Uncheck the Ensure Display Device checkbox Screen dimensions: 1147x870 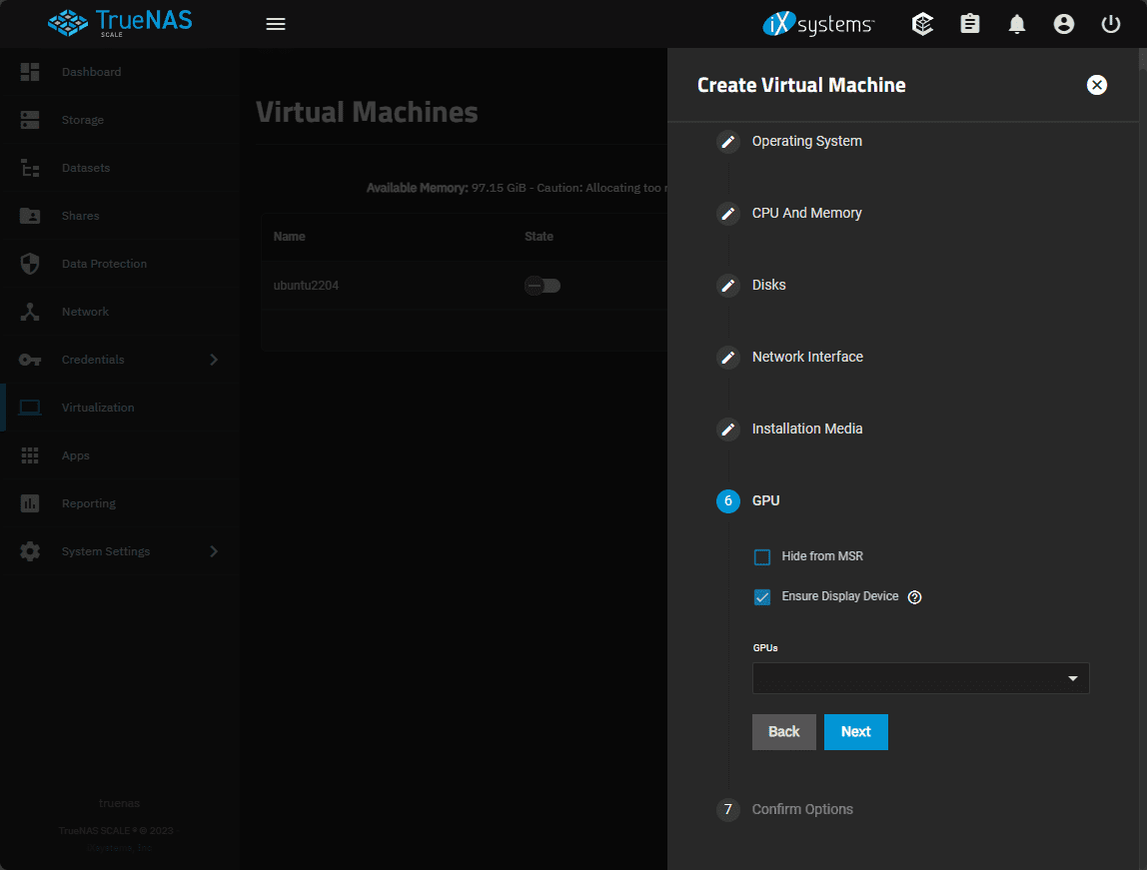(x=762, y=597)
